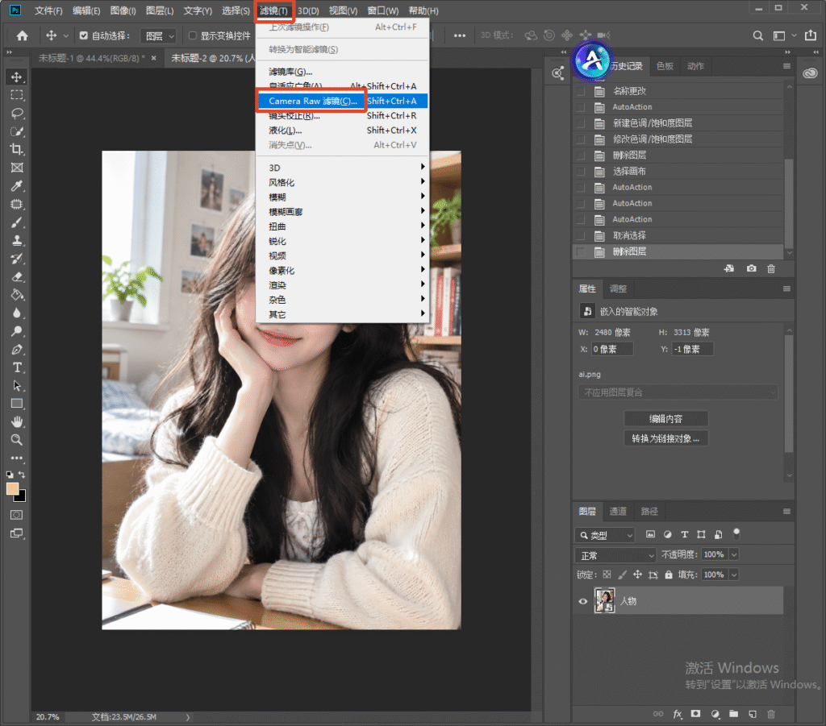Select the Lasso tool

(x=17, y=114)
